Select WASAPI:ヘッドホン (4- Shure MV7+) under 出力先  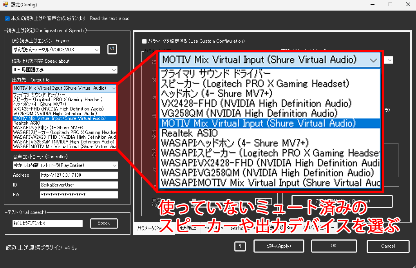tap(65, 128)
